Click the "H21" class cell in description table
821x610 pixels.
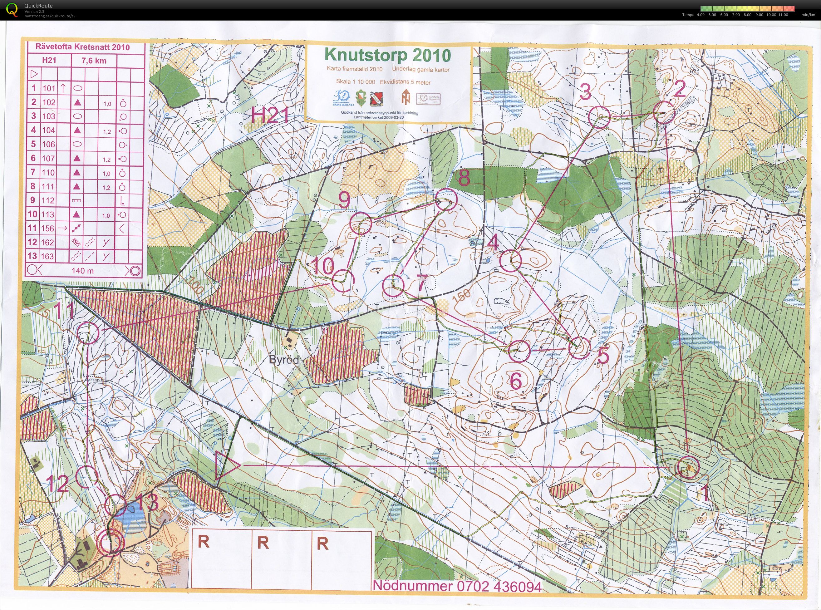(x=49, y=60)
